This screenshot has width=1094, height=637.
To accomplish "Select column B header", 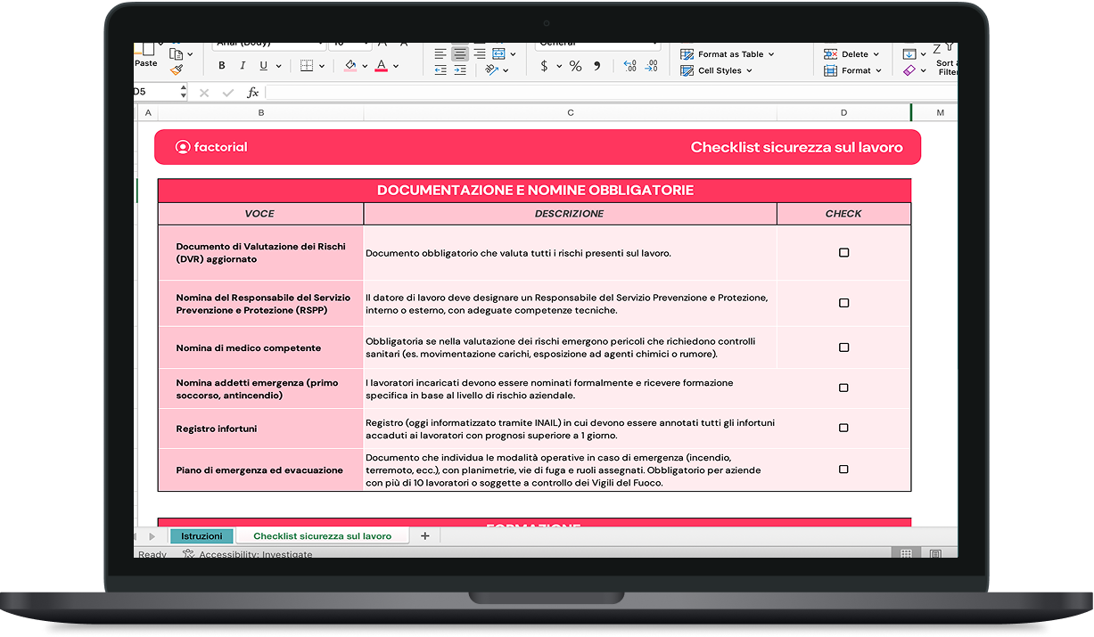I will pos(261,113).
